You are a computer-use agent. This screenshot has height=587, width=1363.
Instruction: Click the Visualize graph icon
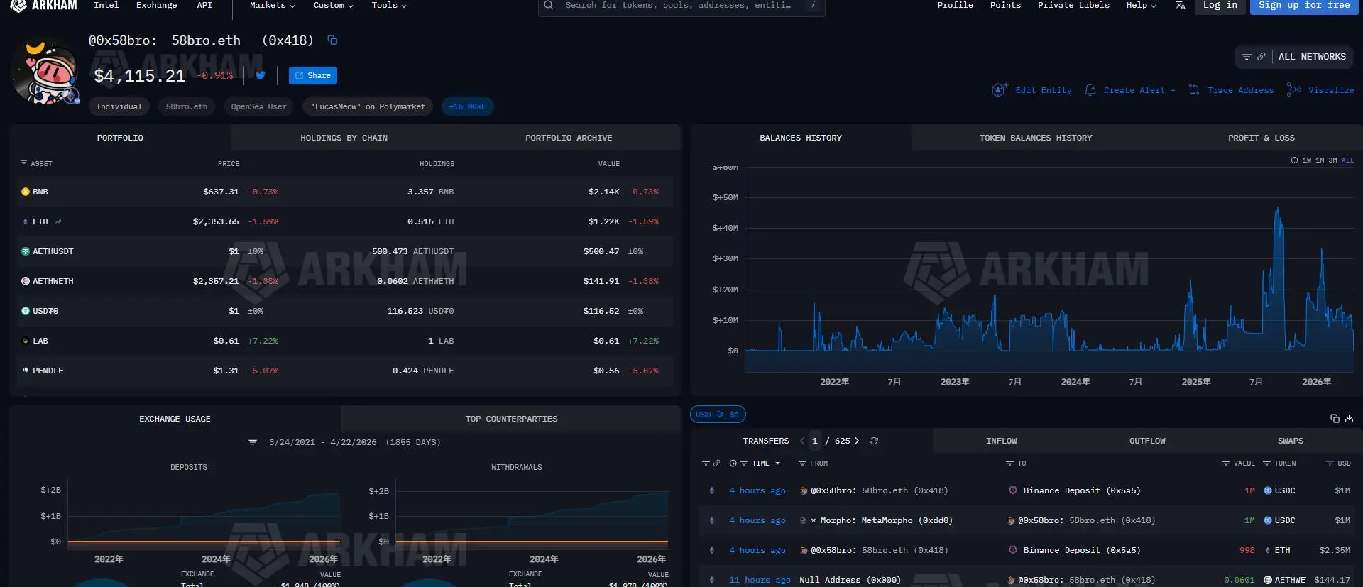point(1294,90)
